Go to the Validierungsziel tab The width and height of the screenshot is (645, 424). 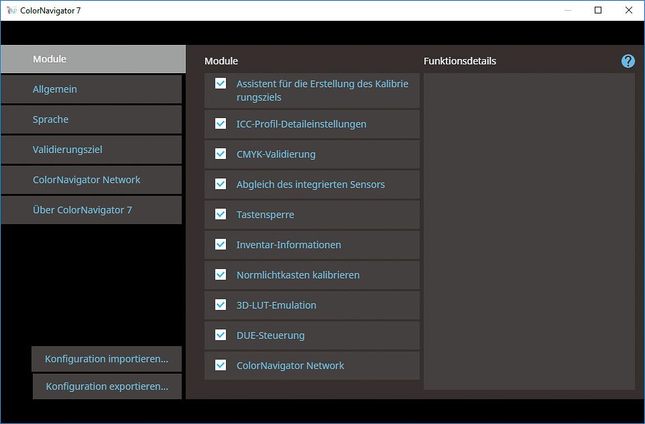(x=91, y=150)
